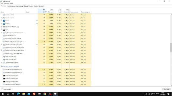Switch to the Details tab
The image size is (172, 96).
[x=35, y=6]
